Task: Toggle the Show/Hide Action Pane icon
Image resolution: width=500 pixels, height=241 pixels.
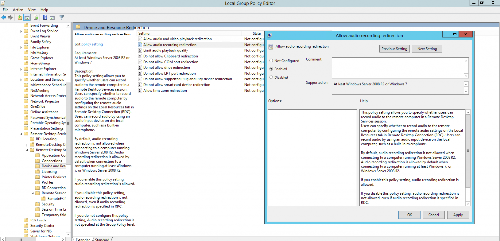Action: pyautogui.click(x=52, y=17)
